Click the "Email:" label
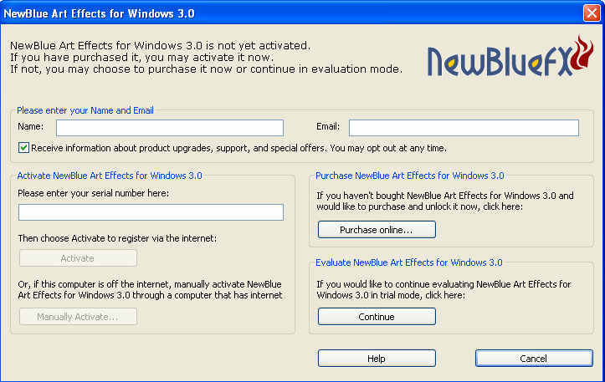Viewport: 605px width, 382px height. click(x=328, y=127)
